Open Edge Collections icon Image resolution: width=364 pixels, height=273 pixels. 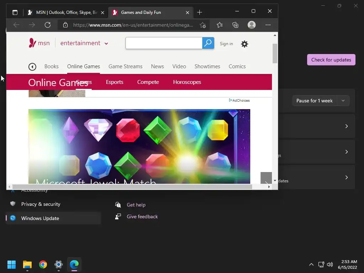235,25
